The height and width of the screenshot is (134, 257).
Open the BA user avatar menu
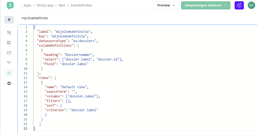coord(251,5)
